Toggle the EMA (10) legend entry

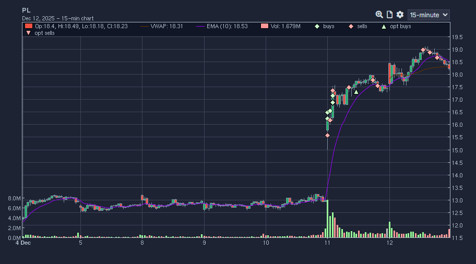pos(222,27)
